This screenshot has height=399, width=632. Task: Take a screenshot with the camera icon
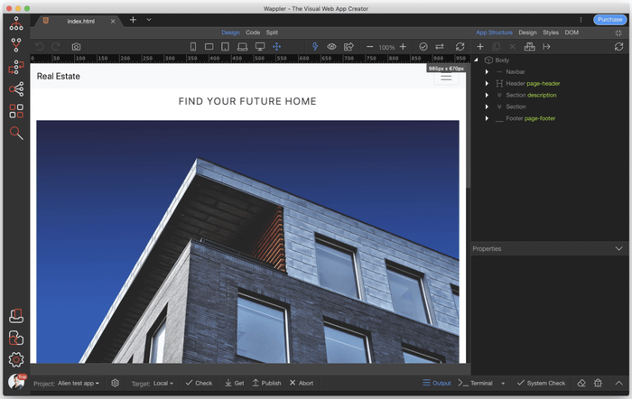point(76,47)
